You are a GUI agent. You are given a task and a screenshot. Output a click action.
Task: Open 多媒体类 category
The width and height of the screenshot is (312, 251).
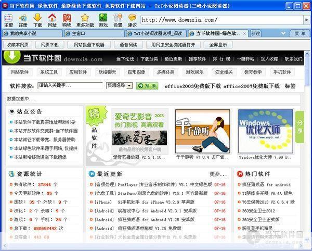point(165,72)
